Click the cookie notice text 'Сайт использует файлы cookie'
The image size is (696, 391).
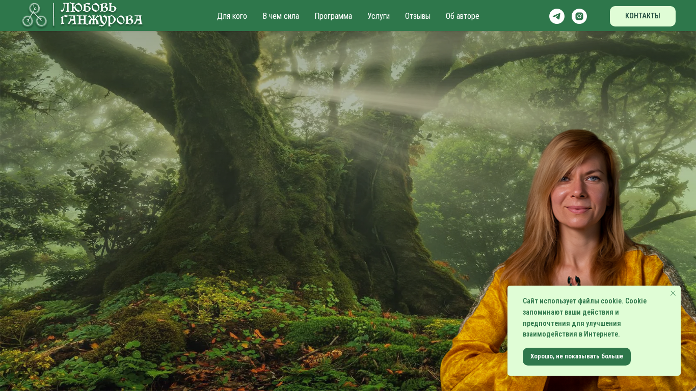573,301
